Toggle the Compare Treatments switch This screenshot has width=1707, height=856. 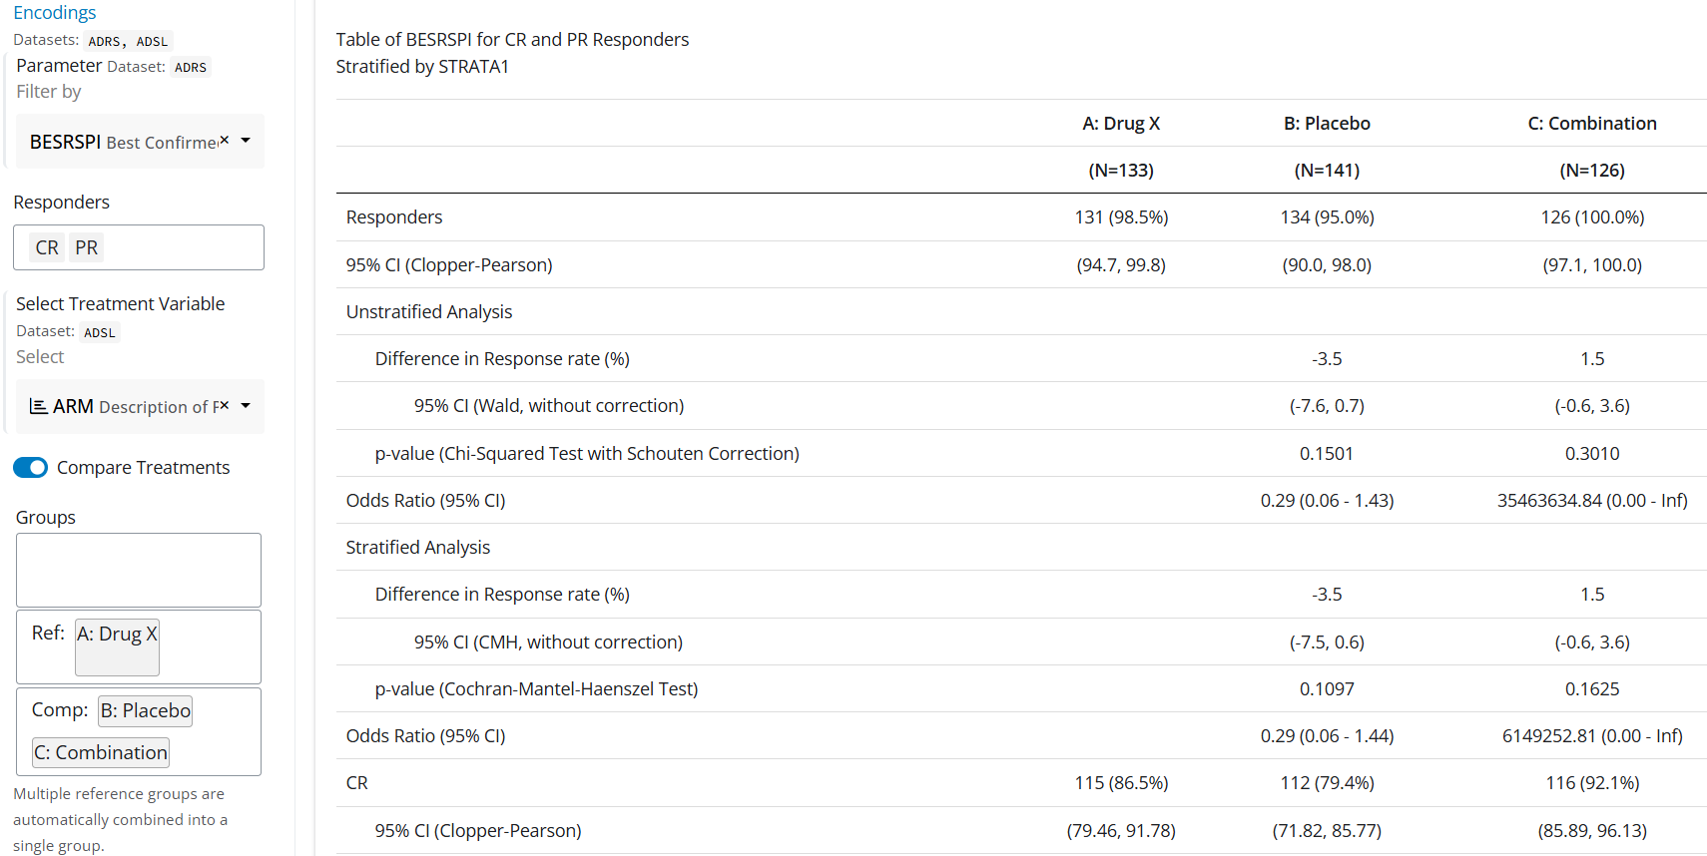pos(30,468)
